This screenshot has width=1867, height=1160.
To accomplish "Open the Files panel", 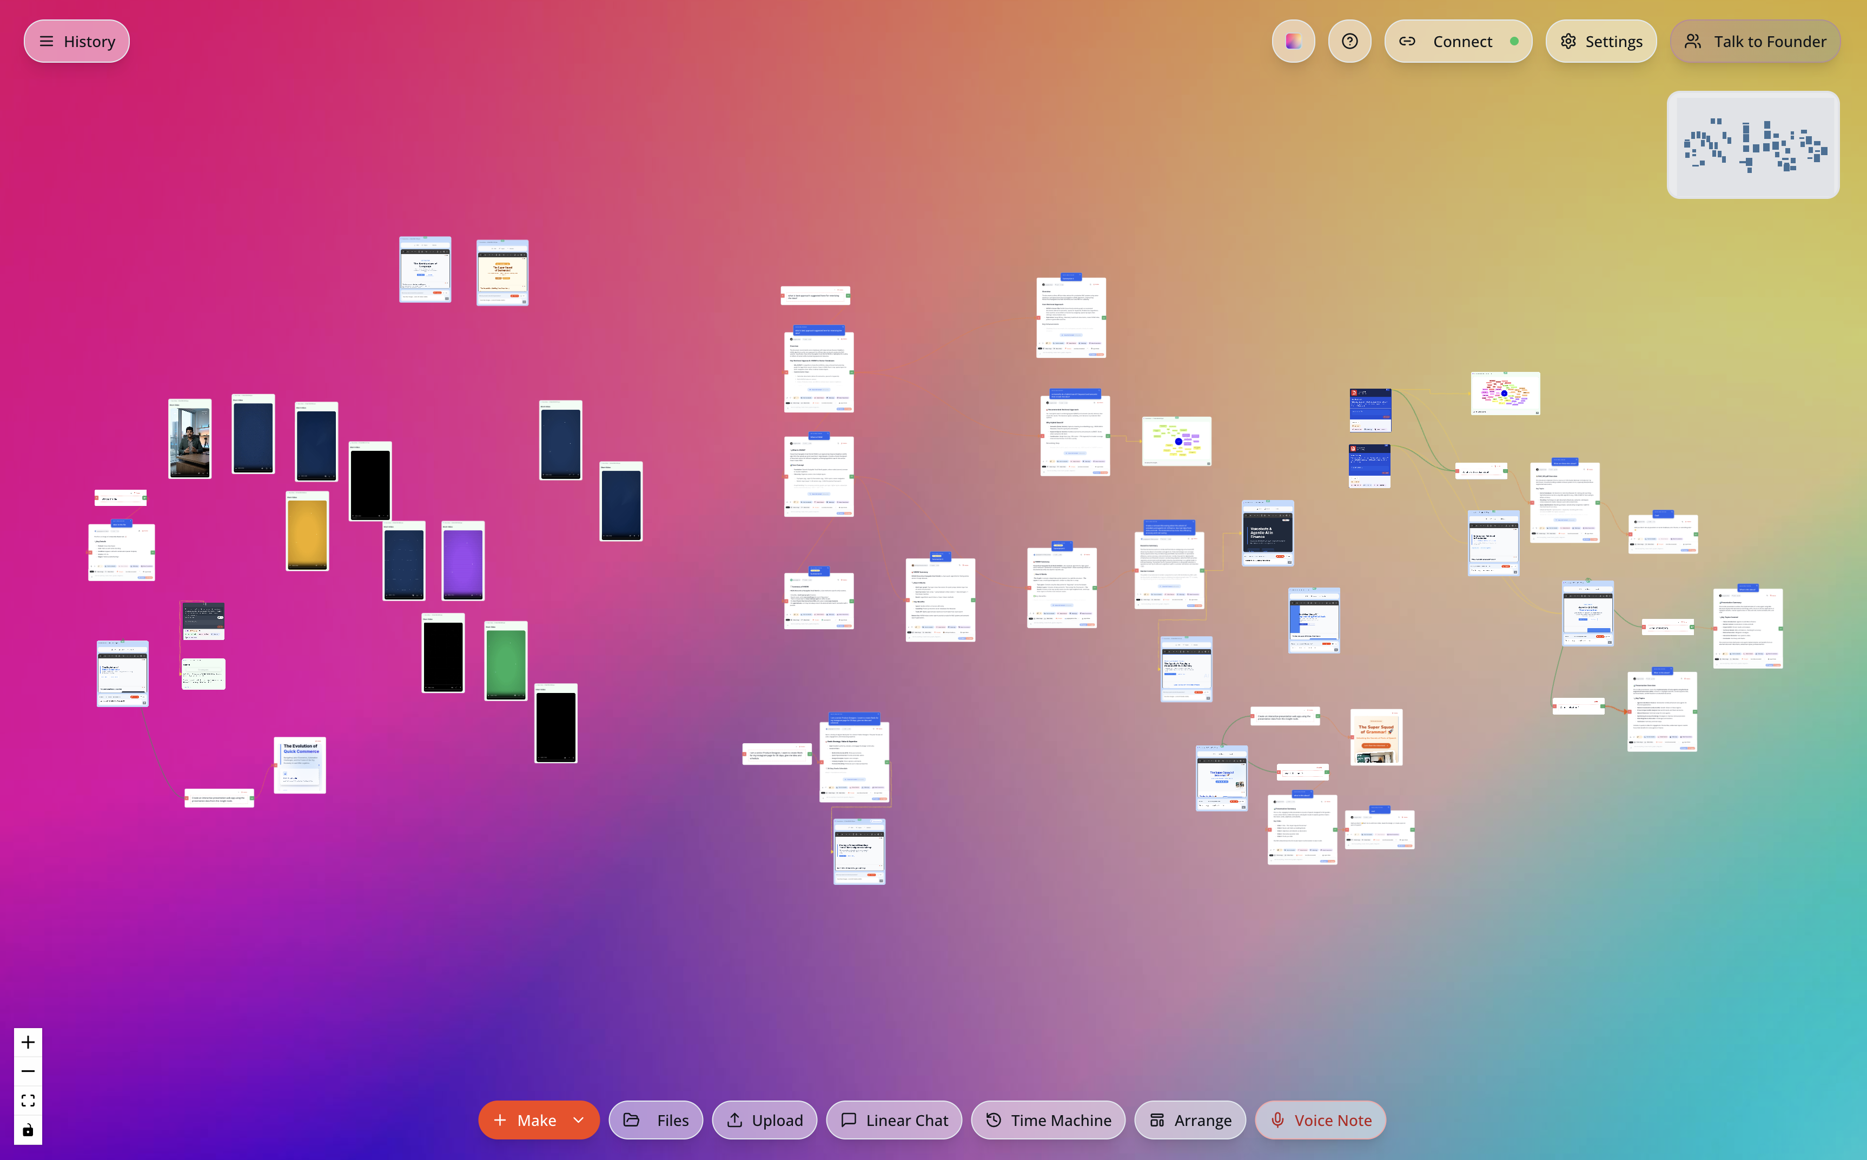I will (x=656, y=1120).
